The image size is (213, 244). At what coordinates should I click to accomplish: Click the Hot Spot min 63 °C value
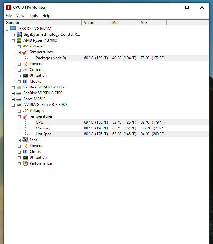(124, 134)
